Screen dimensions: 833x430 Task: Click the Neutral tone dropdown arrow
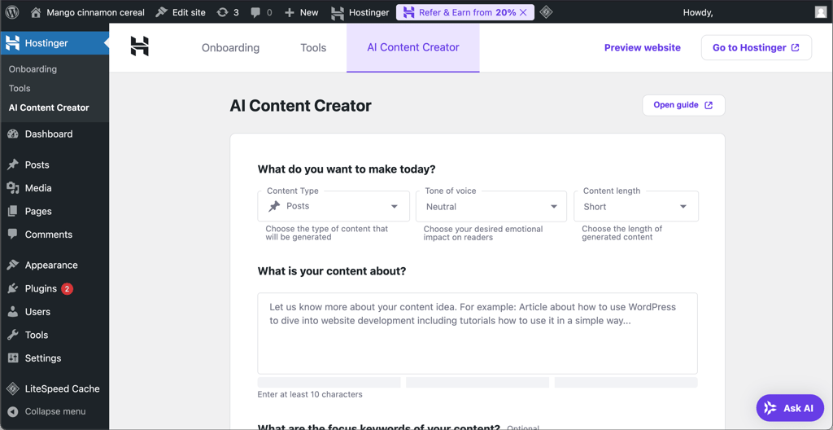pyautogui.click(x=553, y=207)
